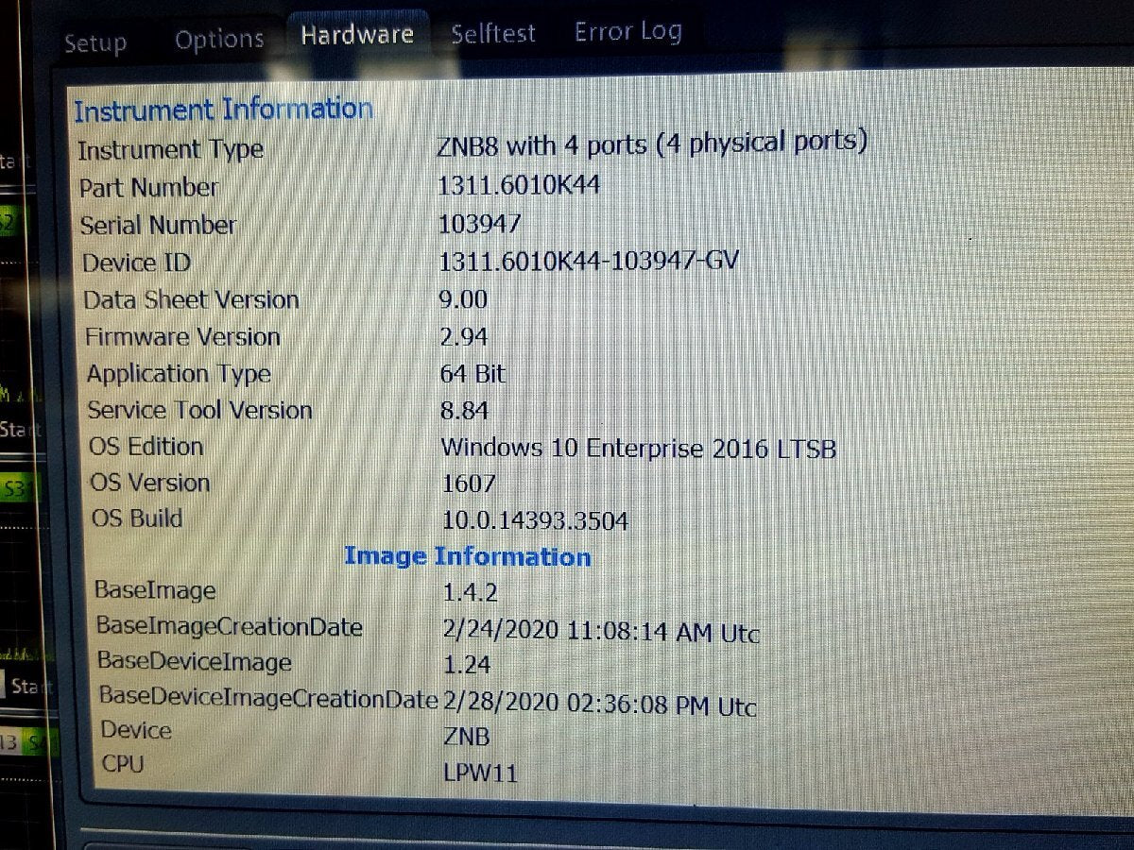Open the Error Log tab
The width and height of the screenshot is (1134, 850).
coord(628,31)
